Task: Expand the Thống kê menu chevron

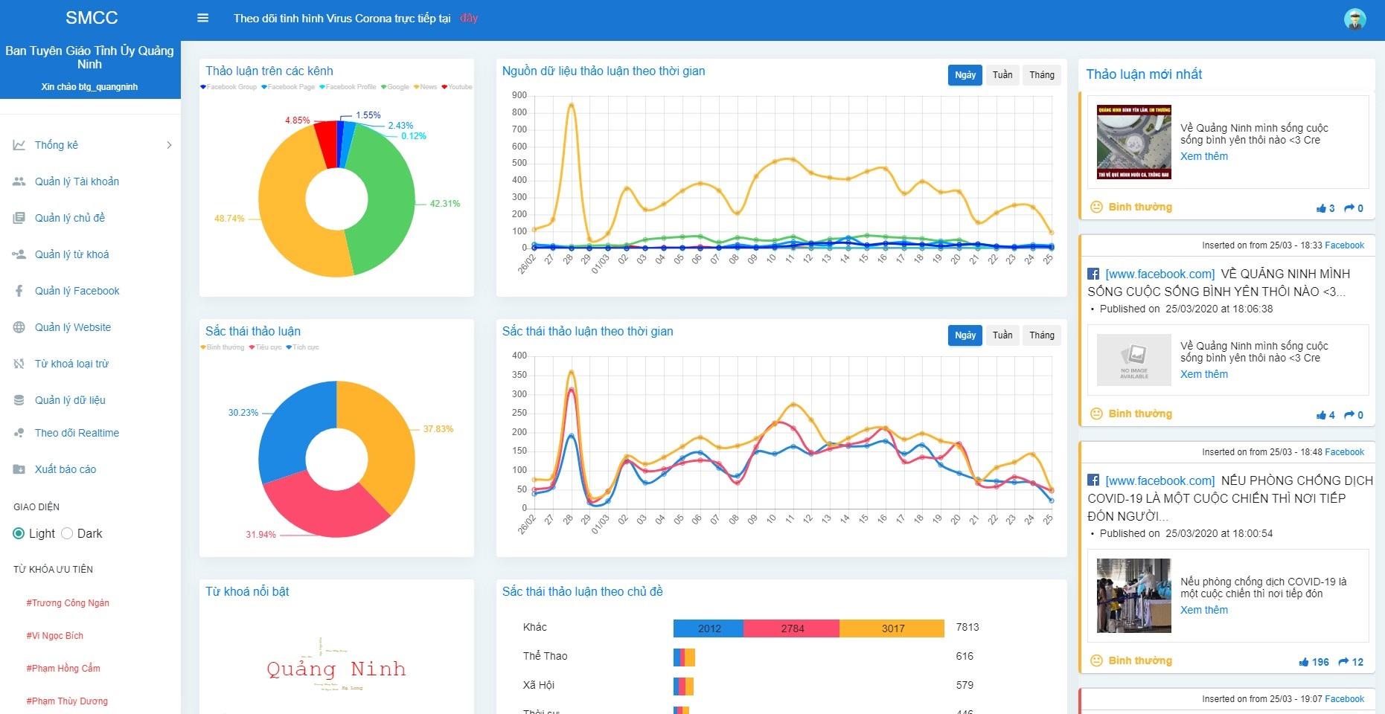Action: click(169, 145)
